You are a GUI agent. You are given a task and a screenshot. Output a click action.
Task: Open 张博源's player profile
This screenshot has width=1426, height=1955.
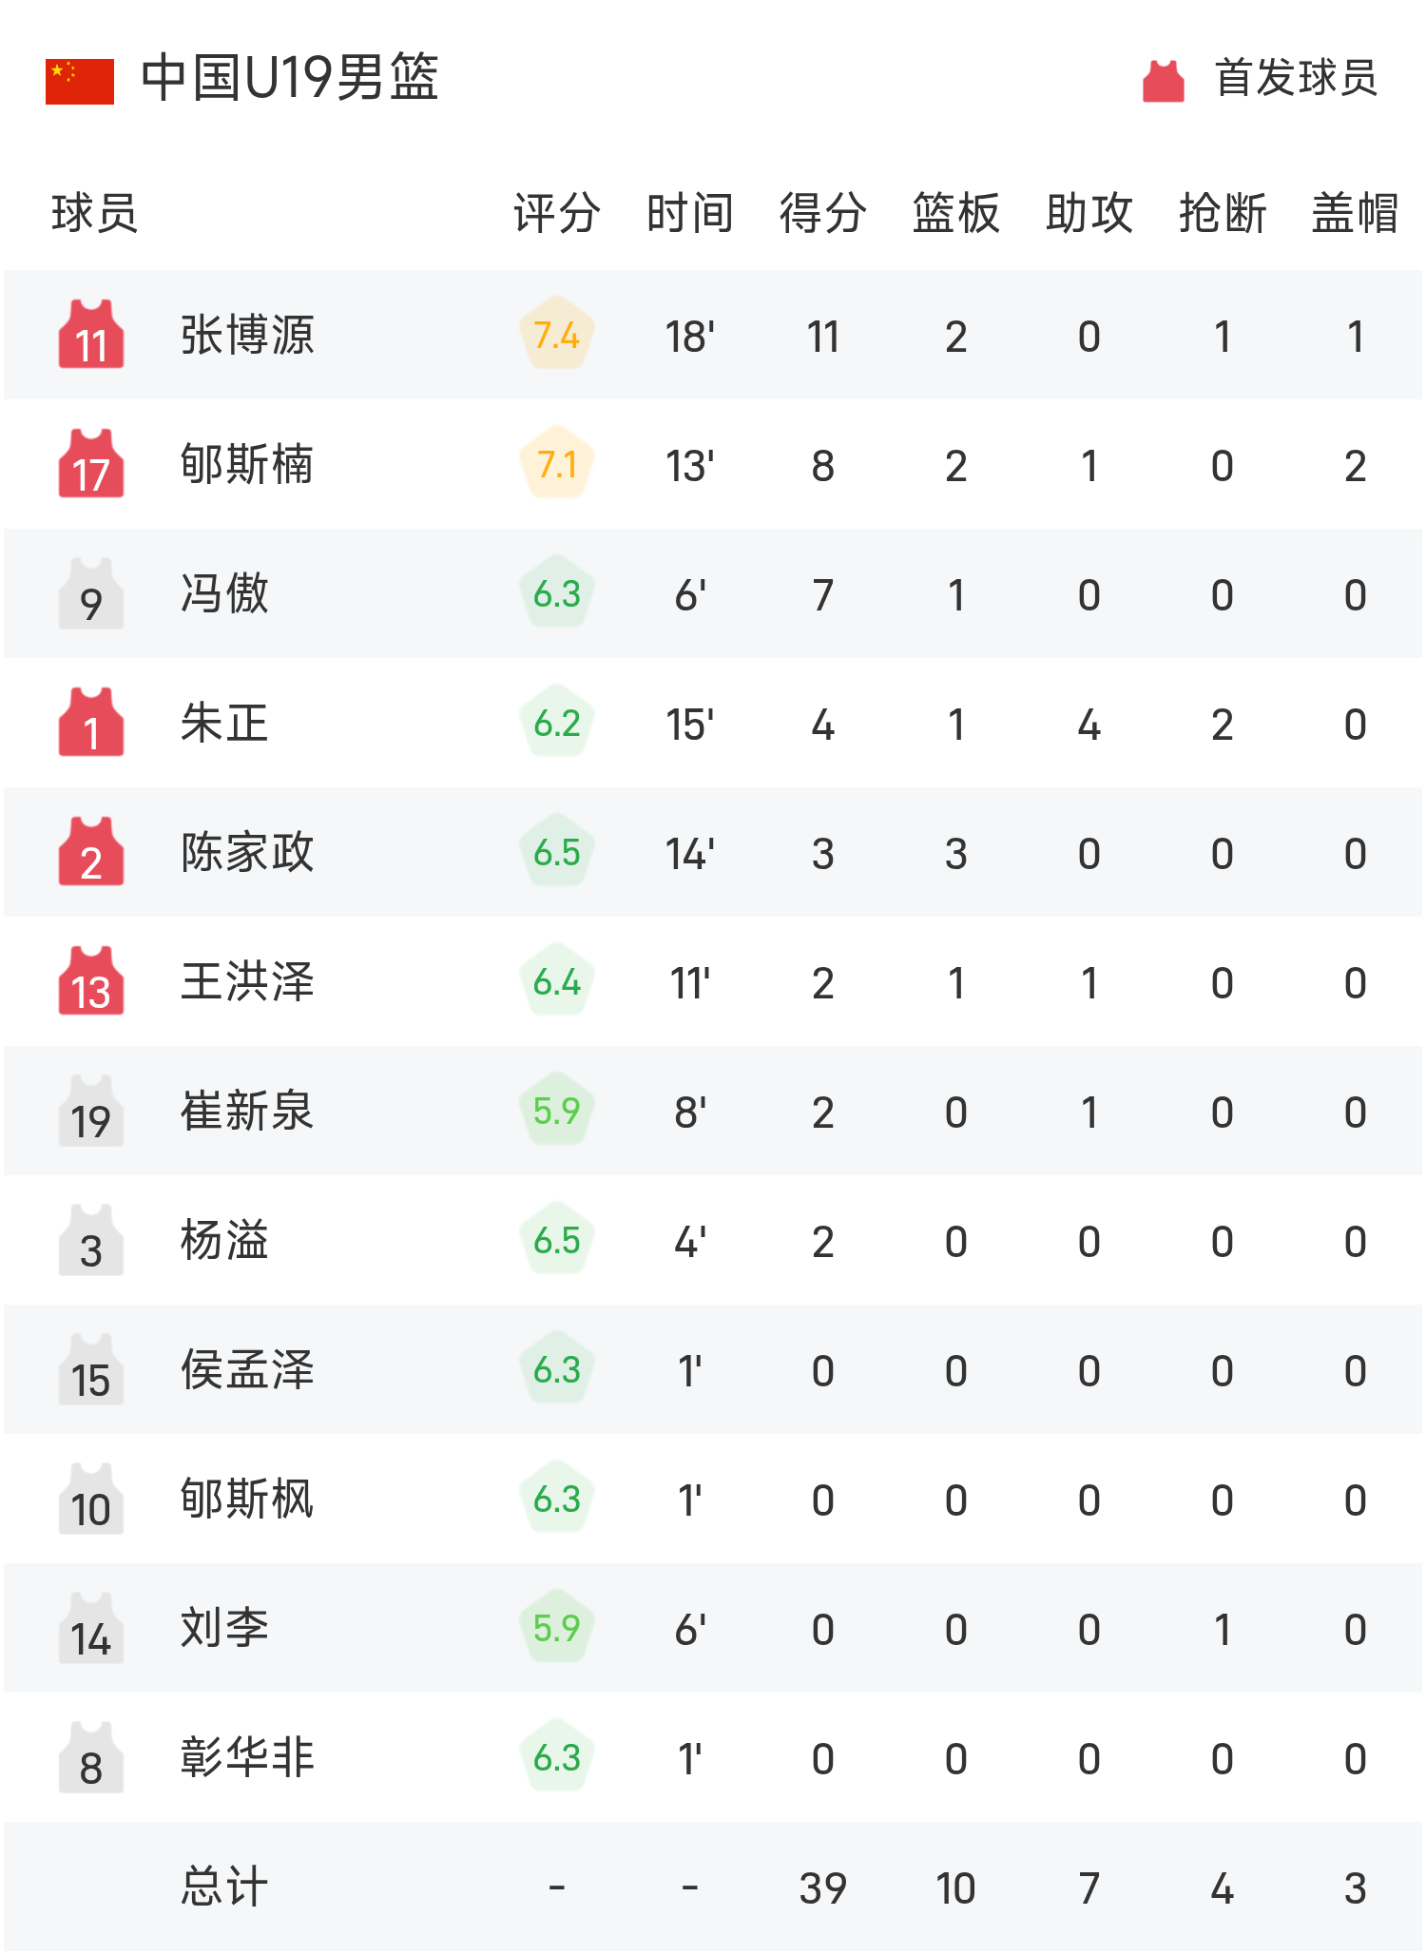[249, 335]
